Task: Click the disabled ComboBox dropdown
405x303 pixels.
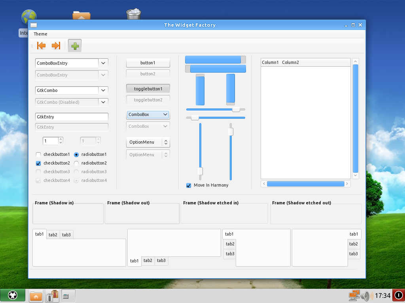Action: click(148, 126)
